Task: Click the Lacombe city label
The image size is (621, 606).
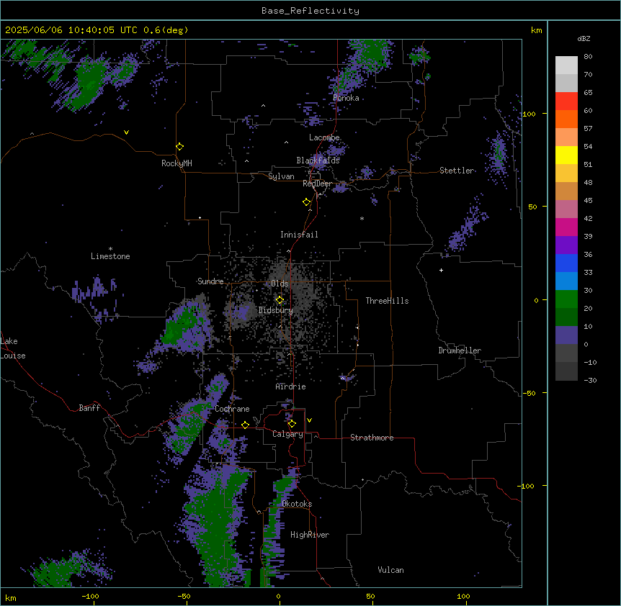Action: point(324,137)
